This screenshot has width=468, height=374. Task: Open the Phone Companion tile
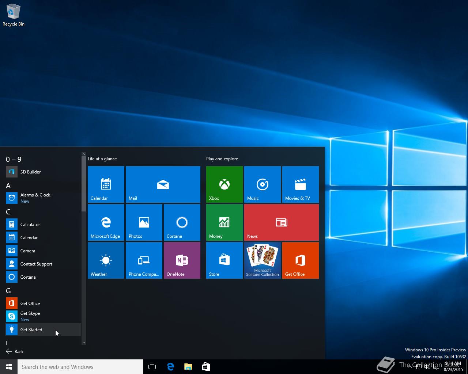click(144, 260)
